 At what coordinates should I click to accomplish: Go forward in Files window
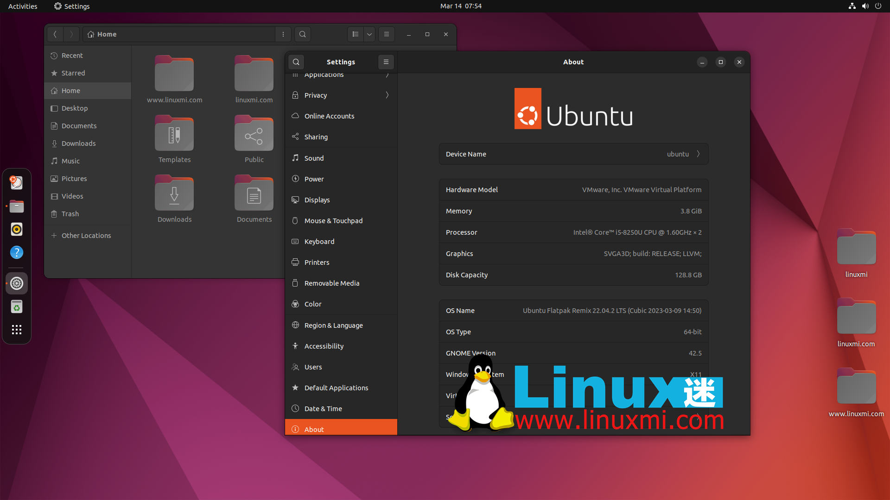tap(71, 34)
